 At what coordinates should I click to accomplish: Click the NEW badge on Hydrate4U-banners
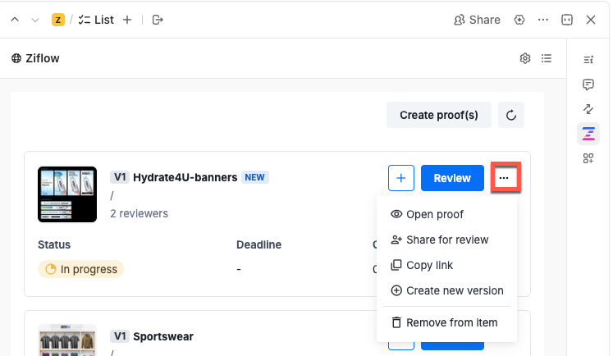(x=255, y=177)
